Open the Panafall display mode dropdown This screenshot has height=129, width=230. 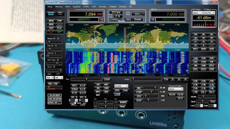[x=121, y=86]
